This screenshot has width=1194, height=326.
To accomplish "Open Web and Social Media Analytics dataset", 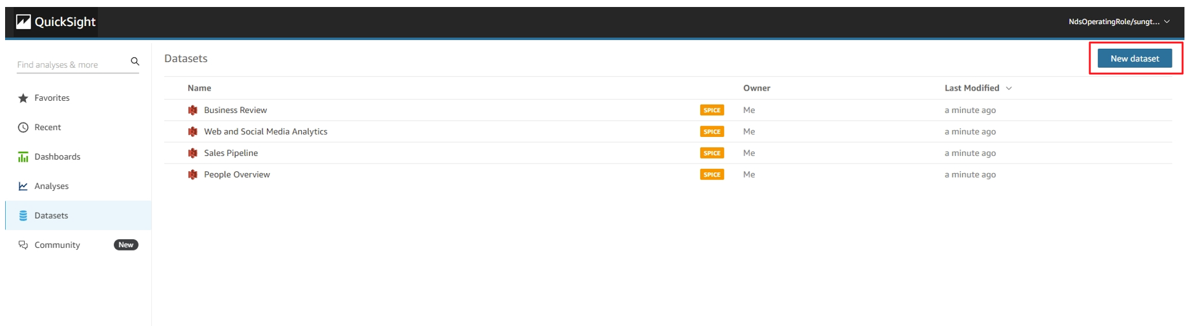I will [266, 132].
